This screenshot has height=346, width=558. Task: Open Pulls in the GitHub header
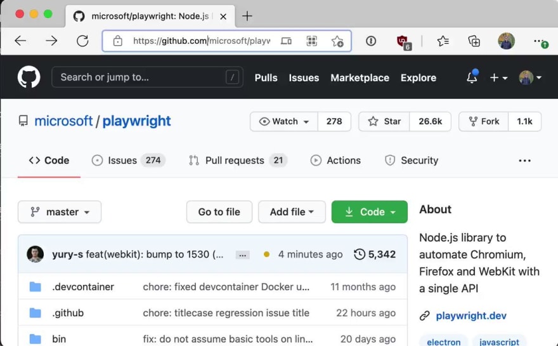tap(266, 77)
